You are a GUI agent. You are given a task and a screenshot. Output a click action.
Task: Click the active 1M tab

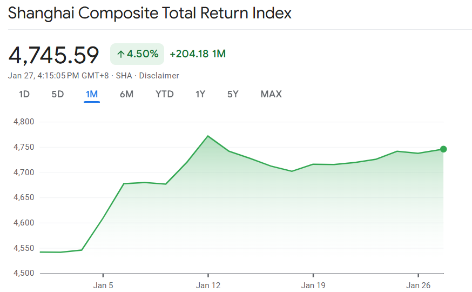92,94
